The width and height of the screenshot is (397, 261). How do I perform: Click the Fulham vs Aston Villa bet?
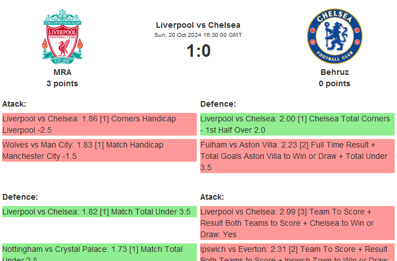(297, 156)
